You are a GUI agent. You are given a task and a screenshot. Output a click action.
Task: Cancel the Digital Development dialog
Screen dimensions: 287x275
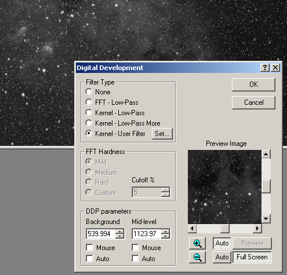click(x=253, y=102)
